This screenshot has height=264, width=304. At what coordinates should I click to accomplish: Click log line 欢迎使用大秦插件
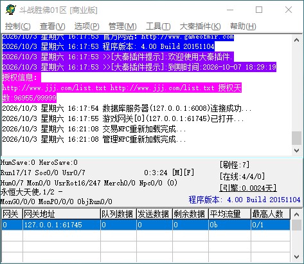coord(118,57)
